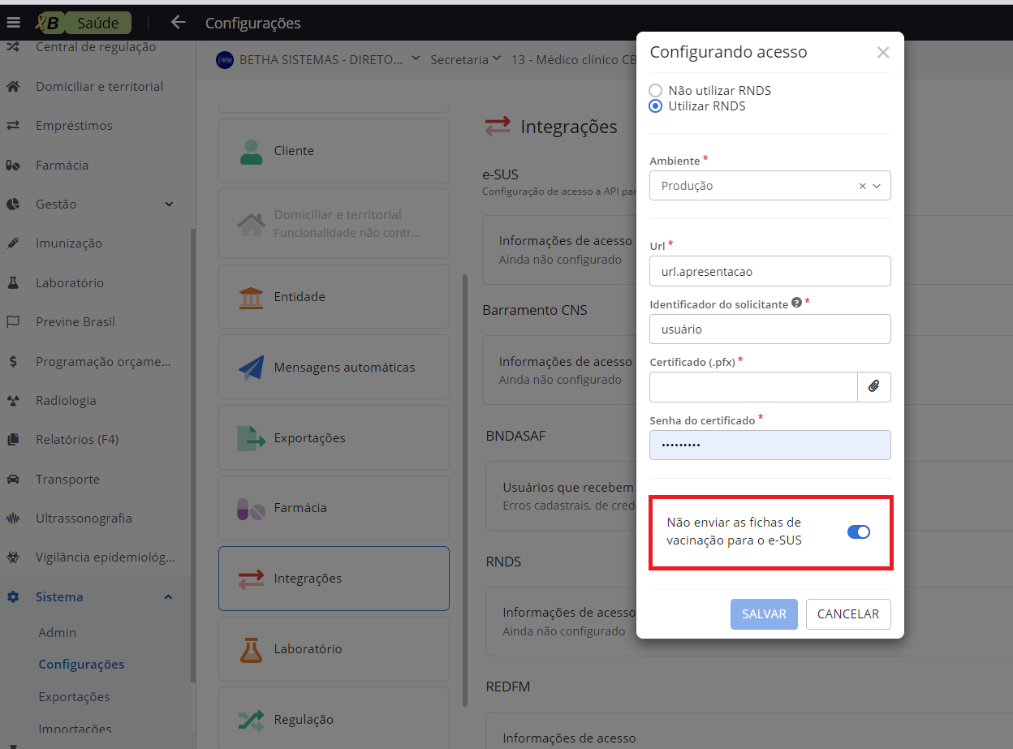
Task: Select the Não utilizar RNDS radio option
Action: pyautogui.click(x=656, y=91)
